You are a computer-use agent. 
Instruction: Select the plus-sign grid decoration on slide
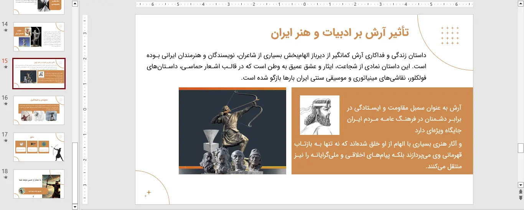[450, 36]
